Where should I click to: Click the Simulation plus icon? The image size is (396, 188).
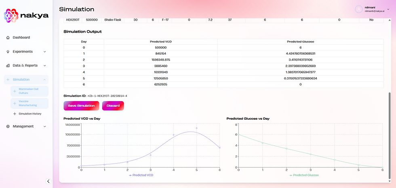click(x=8, y=80)
